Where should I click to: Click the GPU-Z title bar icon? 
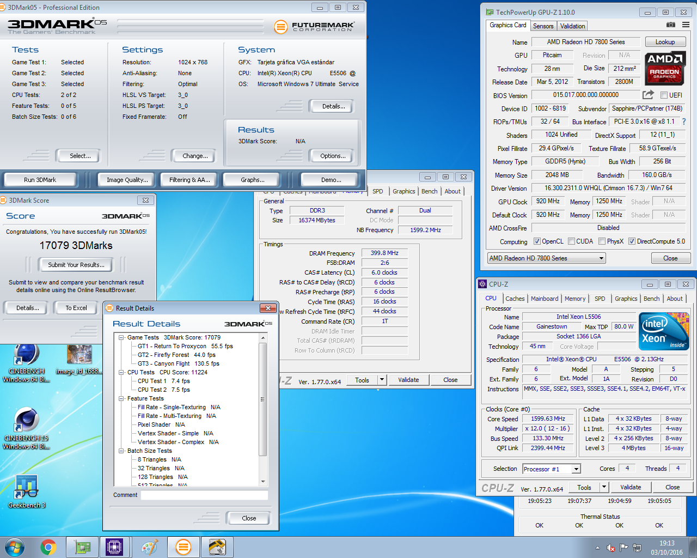click(490, 12)
